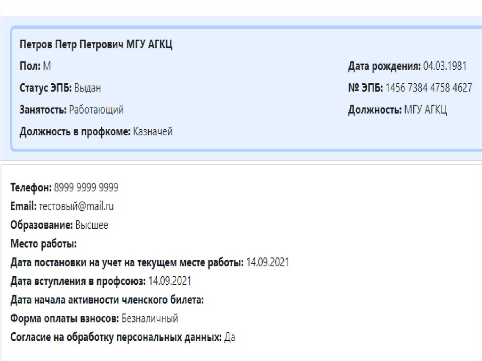
Task: Click the Форма оплаты взносов label
Action: [64, 319]
